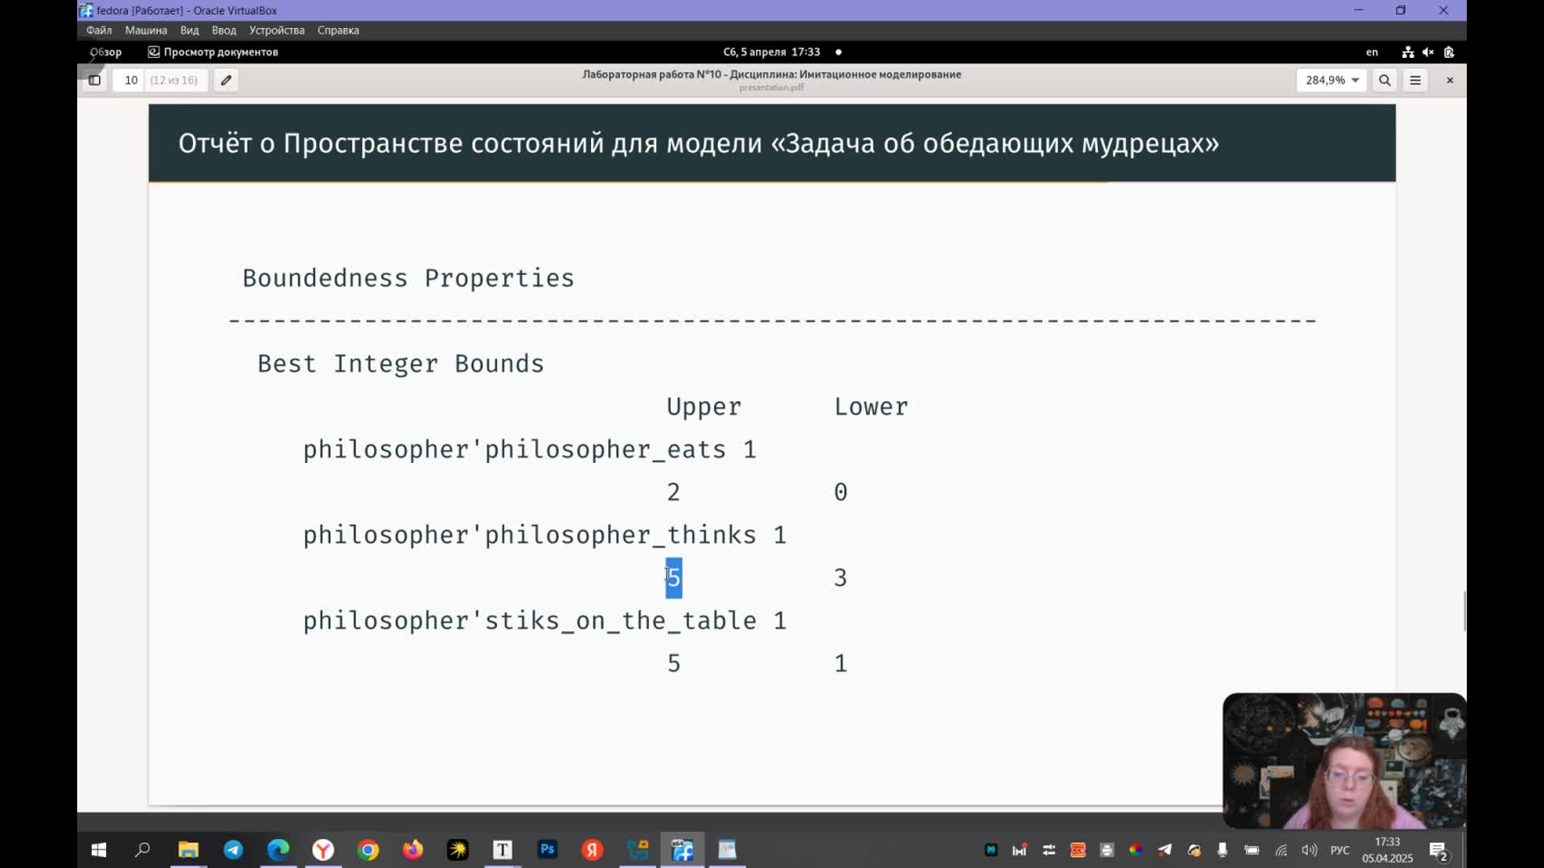Viewport: 1544px width, 868px height.
Task: Click the lower bound value 3
Action: pyautogui.click(x=840, y=578)
